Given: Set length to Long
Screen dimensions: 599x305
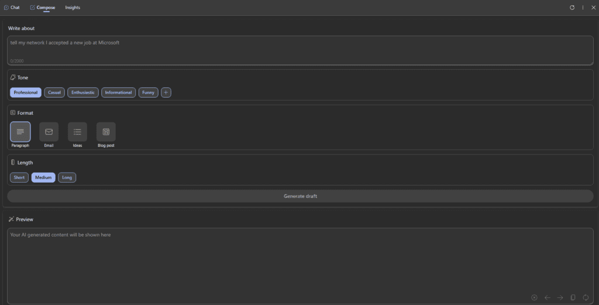Looking at the screenshot, I should click(67, 177).
